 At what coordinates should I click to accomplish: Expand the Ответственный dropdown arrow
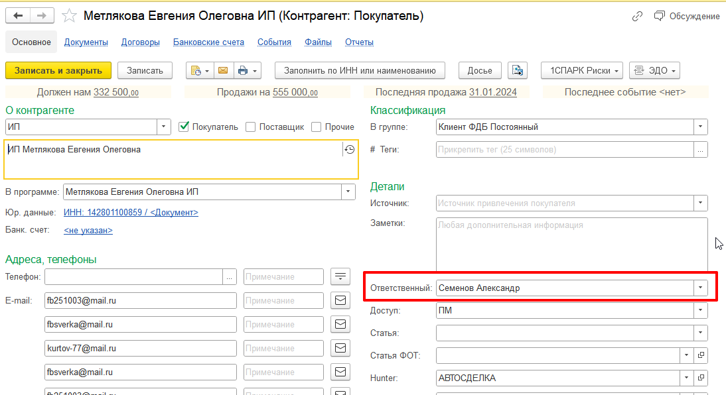coord(701,288)
